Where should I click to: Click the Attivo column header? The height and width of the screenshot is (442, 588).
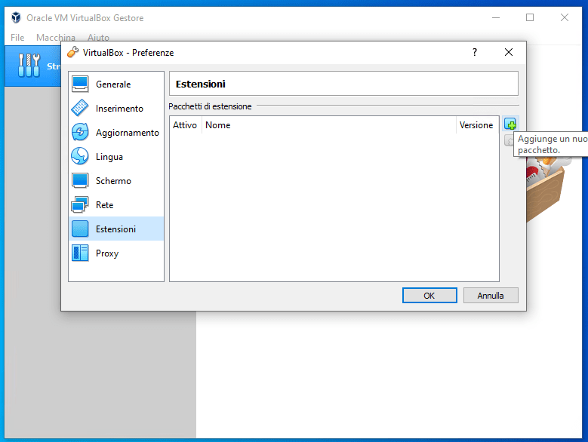[x=185, y=125]
